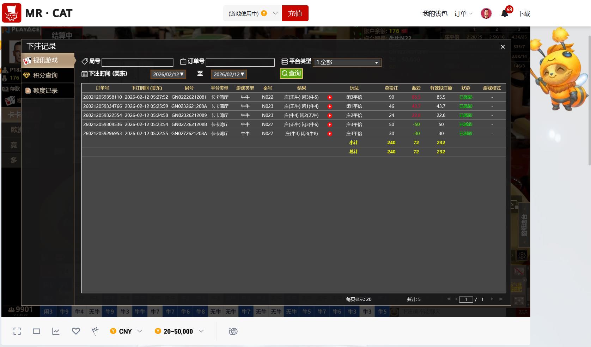Open 我的钱包 wallet link
This screenshot has width=591, height=347.
[x=435, y=14]
